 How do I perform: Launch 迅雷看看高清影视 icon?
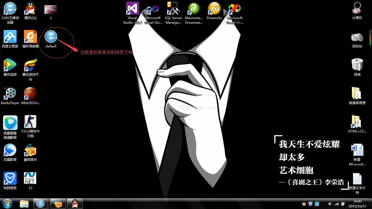coord(10,127)
